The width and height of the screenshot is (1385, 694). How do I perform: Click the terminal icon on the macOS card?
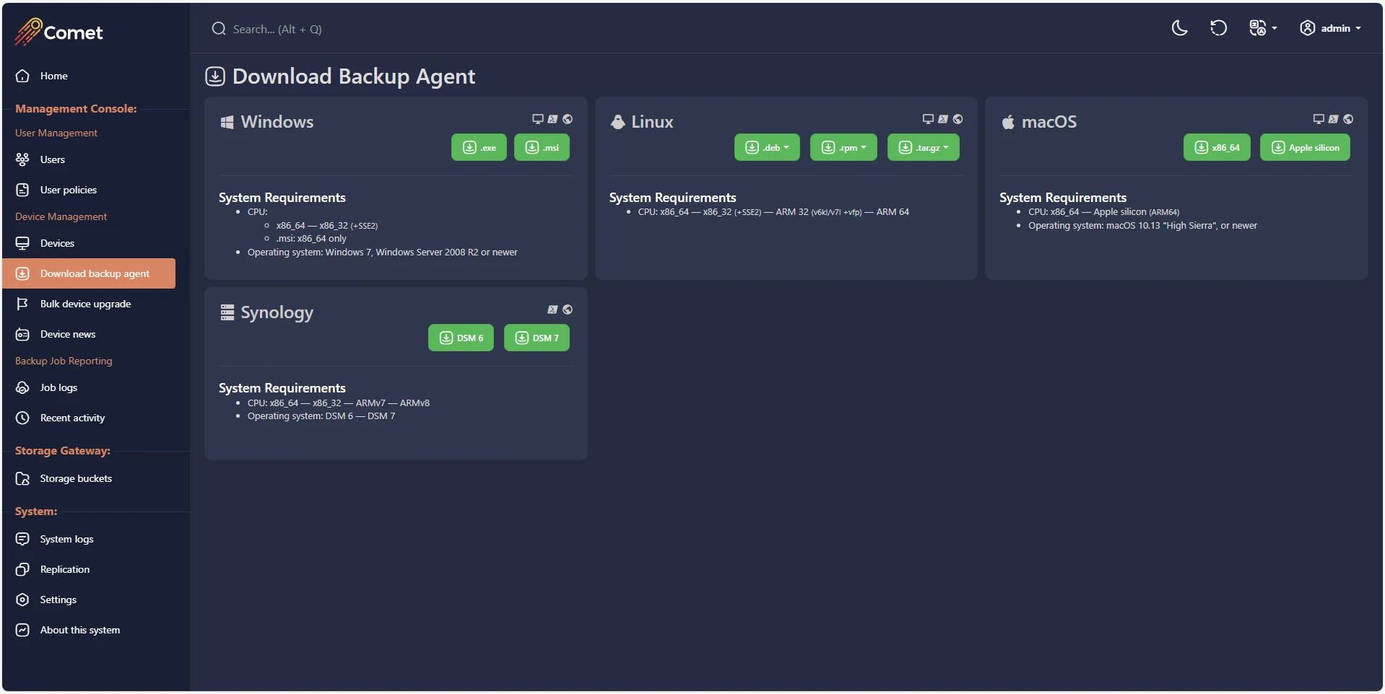click(x=1334, y=119)
